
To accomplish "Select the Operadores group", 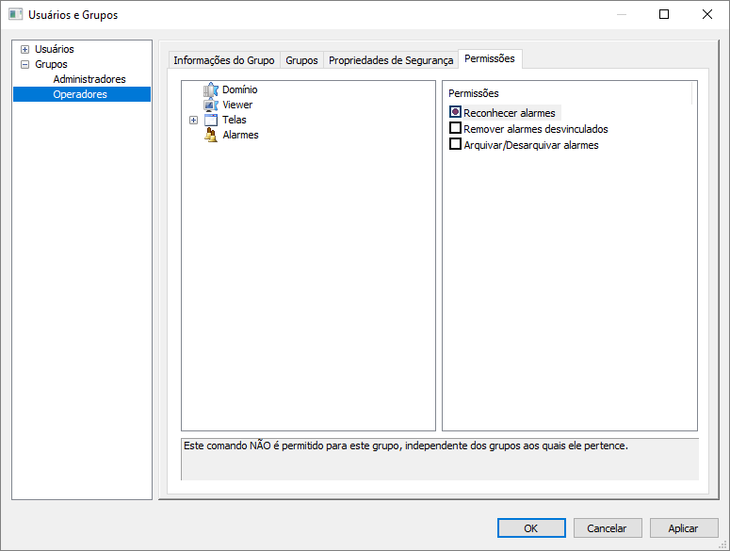I will [80, 95].
